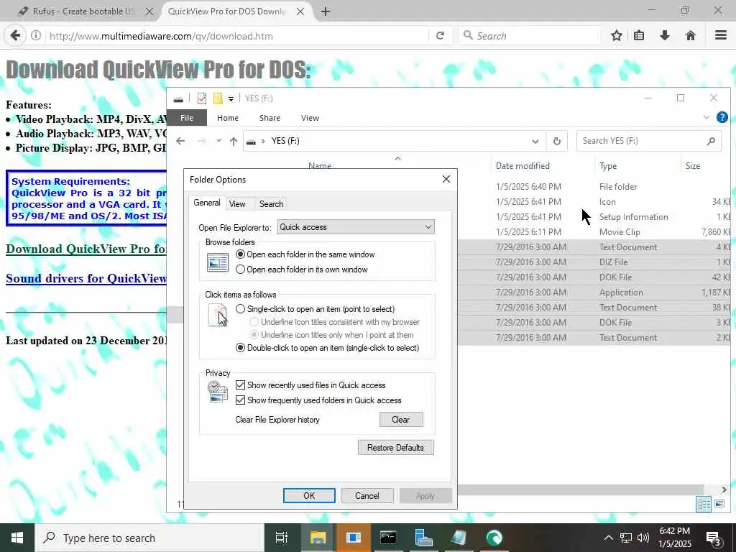
Task: Sort files by Date modified column
Action: [523, 166]
